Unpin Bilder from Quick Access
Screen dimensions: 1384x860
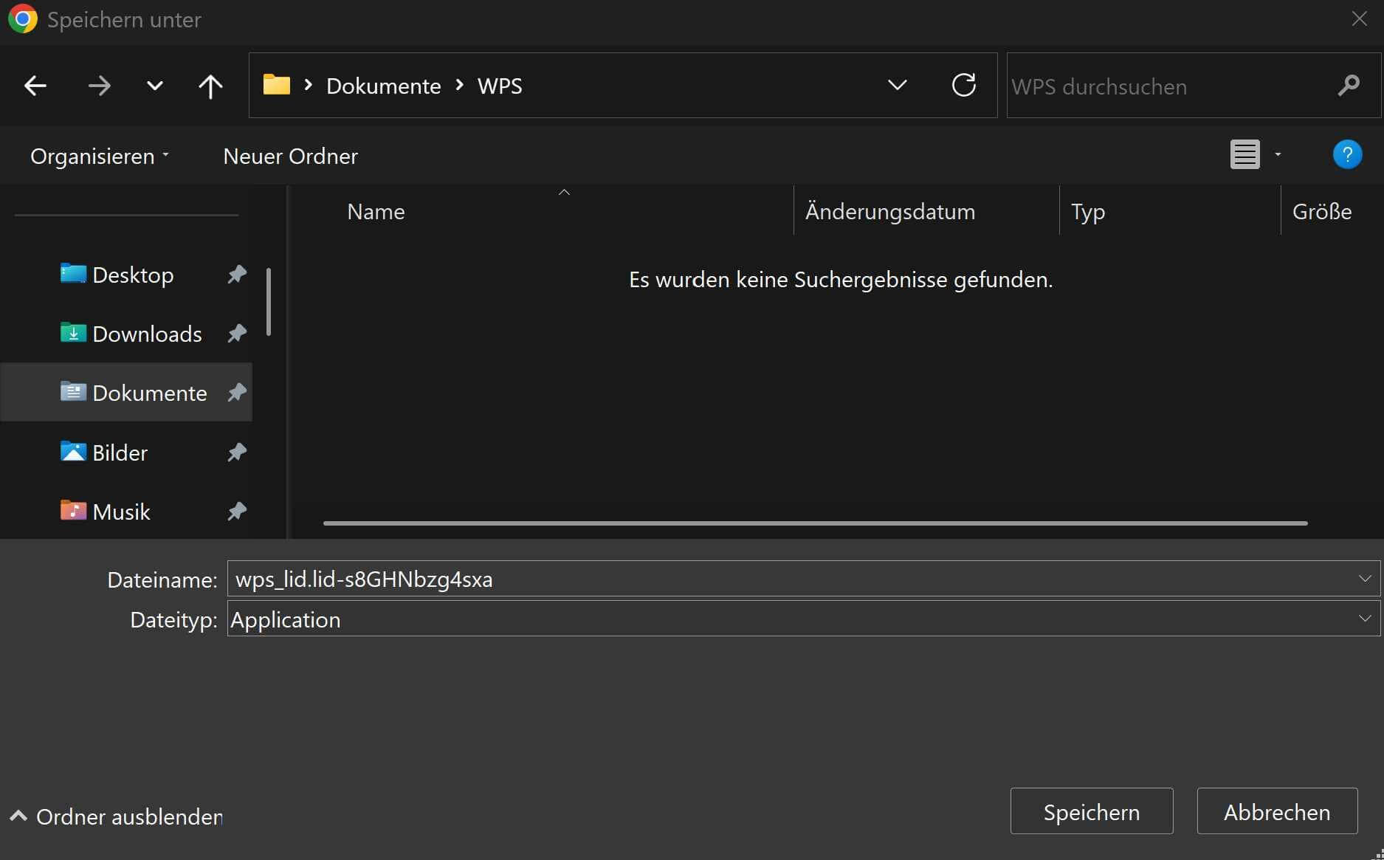(236, 452)
